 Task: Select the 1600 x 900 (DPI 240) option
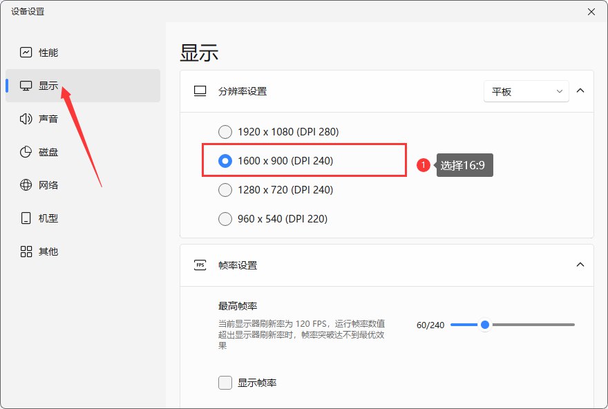(225, 161)
